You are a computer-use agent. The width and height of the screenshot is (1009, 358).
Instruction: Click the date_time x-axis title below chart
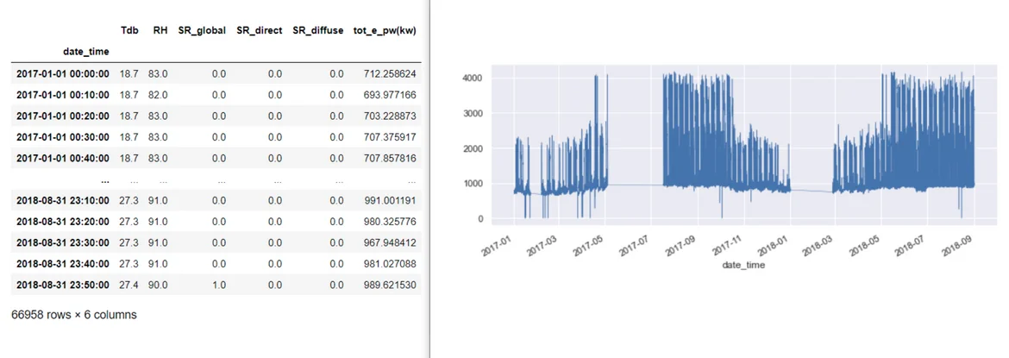pyautogui.click(x=743, y=266)
